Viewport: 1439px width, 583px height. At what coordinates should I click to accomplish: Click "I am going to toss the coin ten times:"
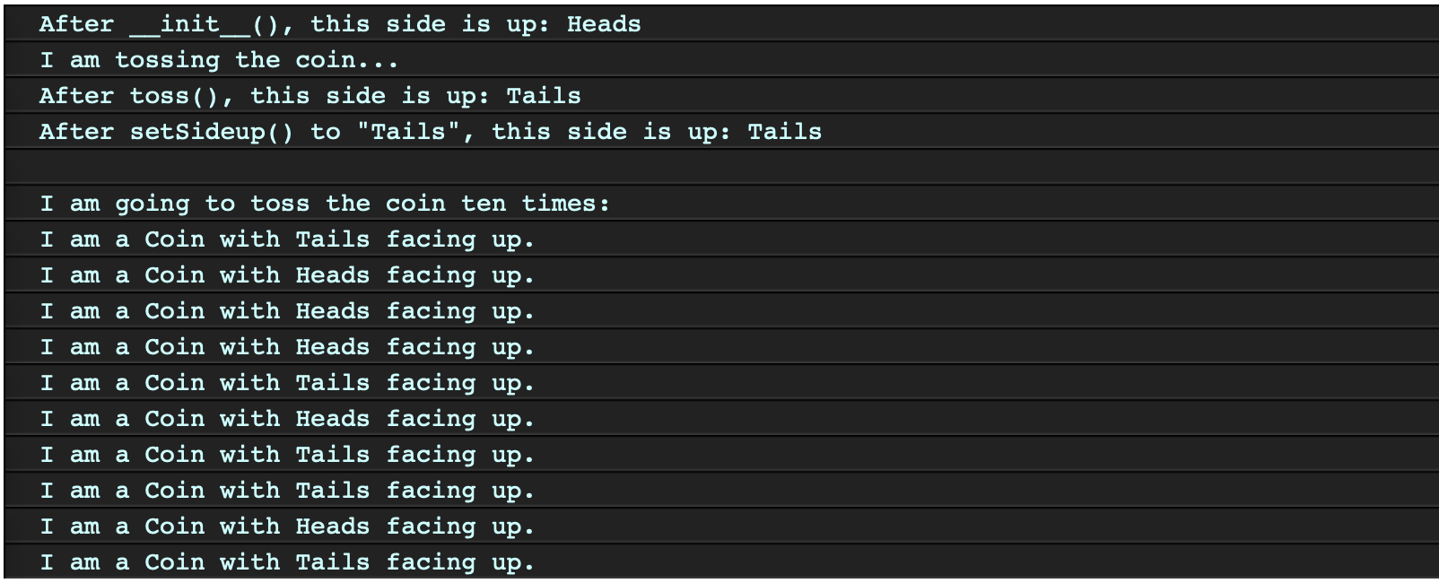[x=325, y=204]
